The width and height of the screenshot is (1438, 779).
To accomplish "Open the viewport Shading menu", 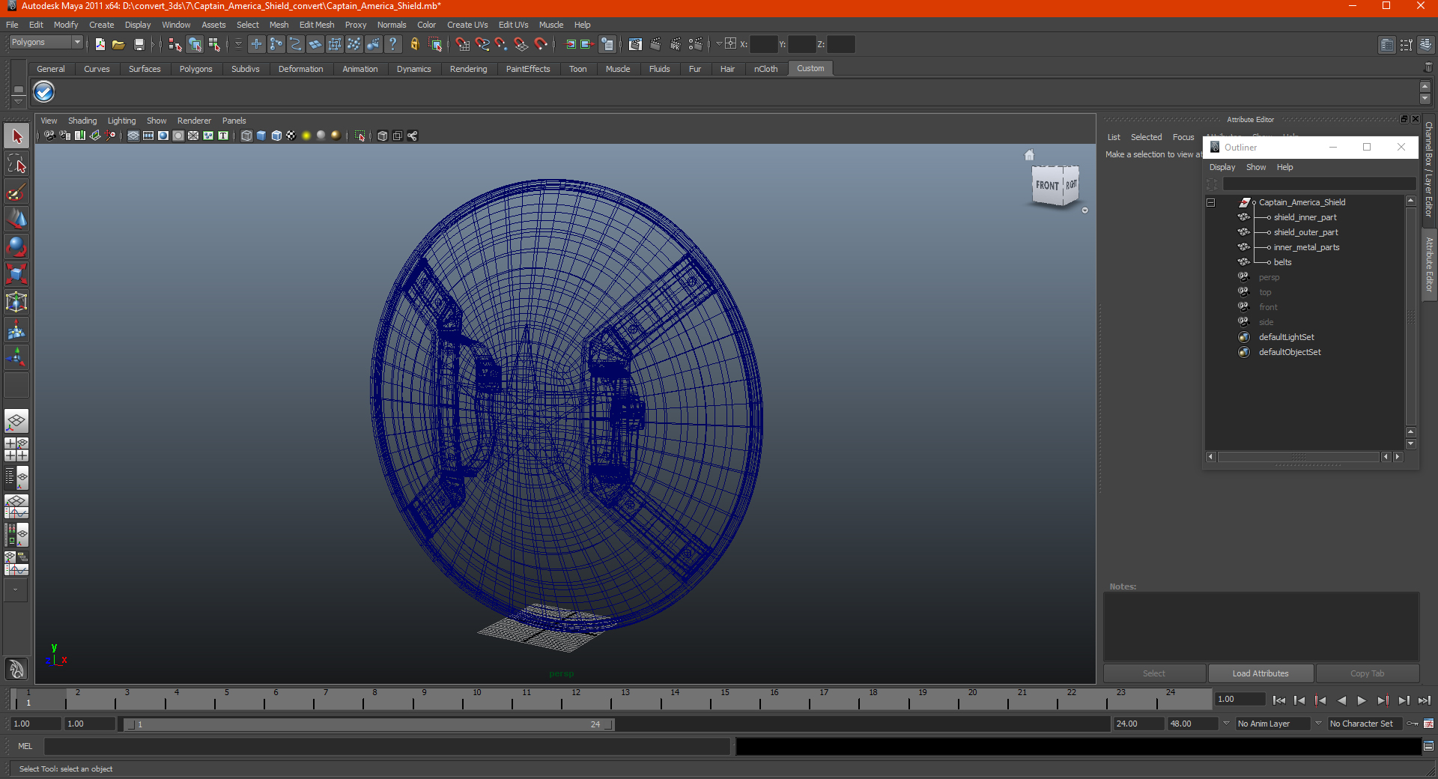I will (x=82, y=121).
